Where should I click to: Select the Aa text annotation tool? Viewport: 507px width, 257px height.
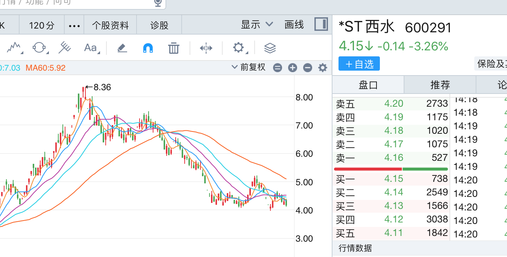click(x=91, y=48)
